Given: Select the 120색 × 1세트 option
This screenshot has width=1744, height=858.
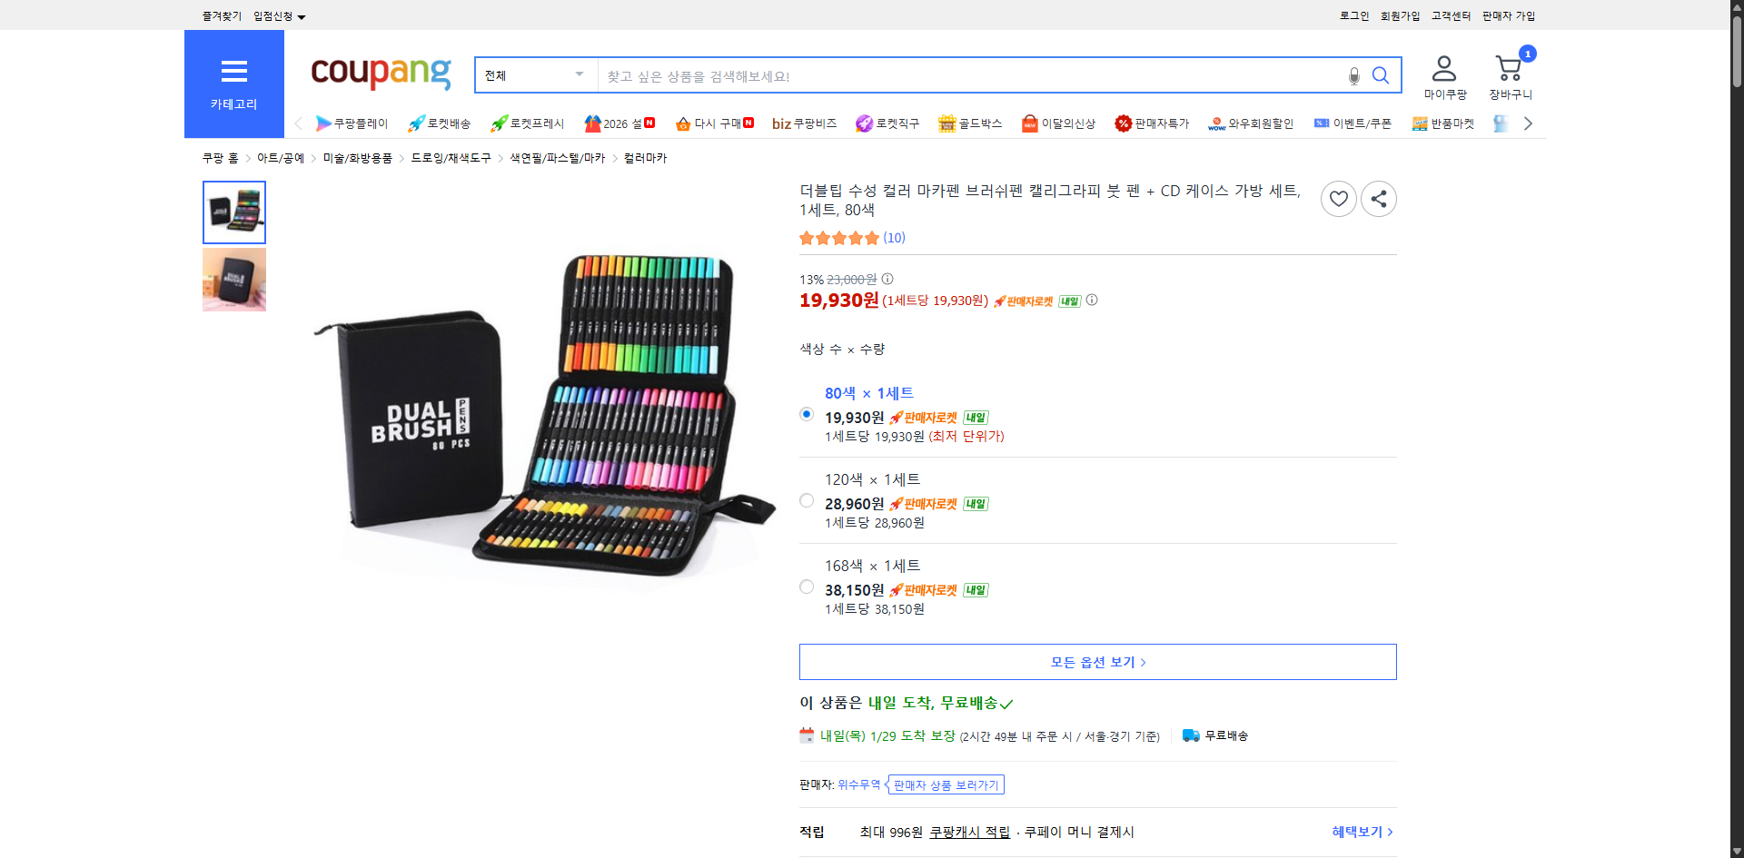Looking at the screenshot, I should pos(806,499).
